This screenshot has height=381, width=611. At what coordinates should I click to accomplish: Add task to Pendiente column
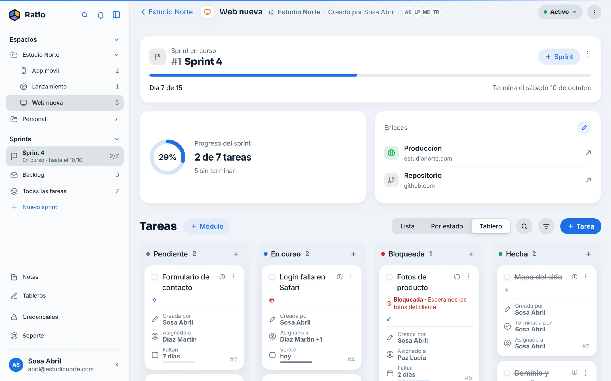point(236,254)
